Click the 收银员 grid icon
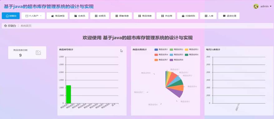274x119 pixels. pyautogui.click(x=96, y=16)
